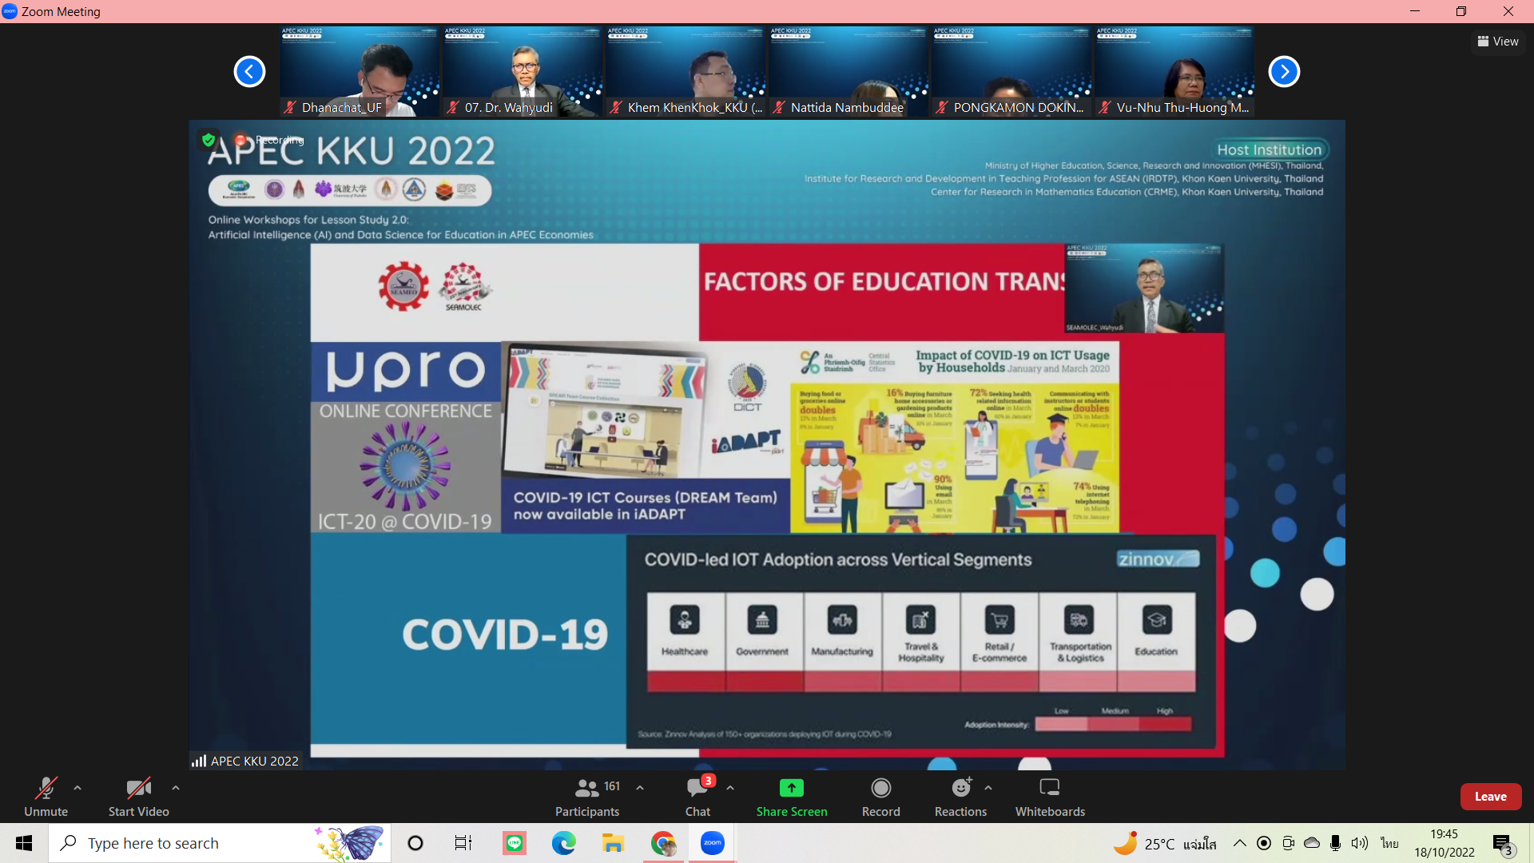The width and height of the screenshot is (1534, 863).
Task: Click the green encryption shield icon
Action: pos(209,140)
